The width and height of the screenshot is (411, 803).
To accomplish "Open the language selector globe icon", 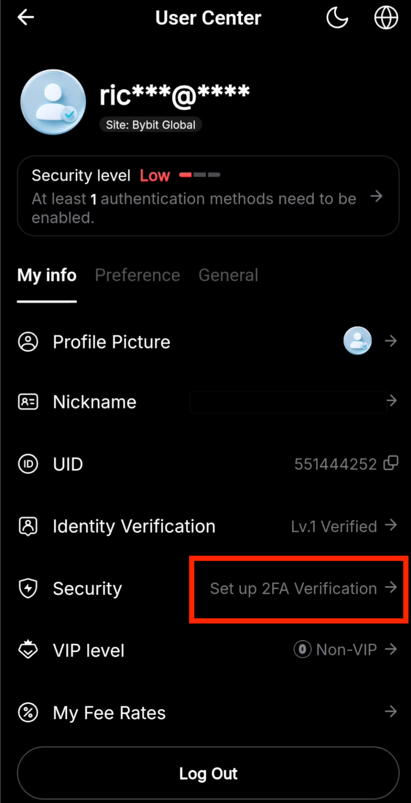I will [386, 17].
